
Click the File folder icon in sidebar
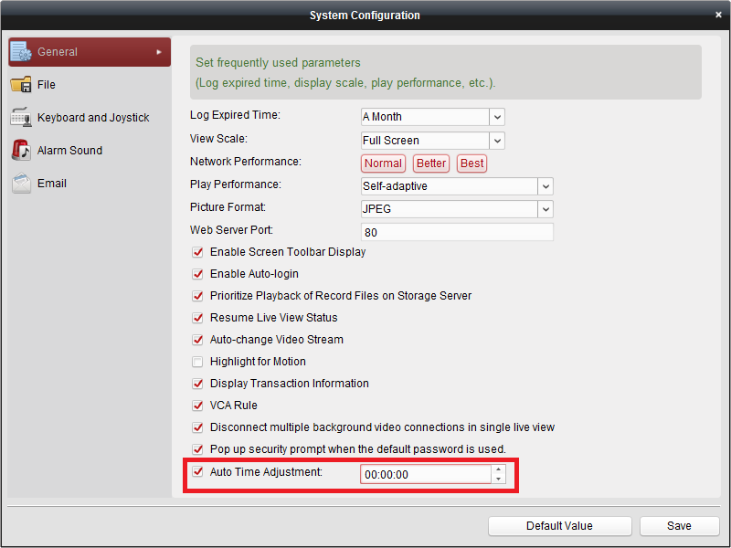[x=21, y=85]
